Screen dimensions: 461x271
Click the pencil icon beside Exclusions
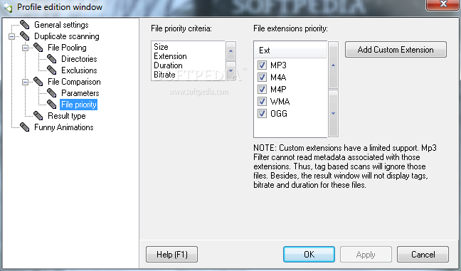[x=51, y=70]
